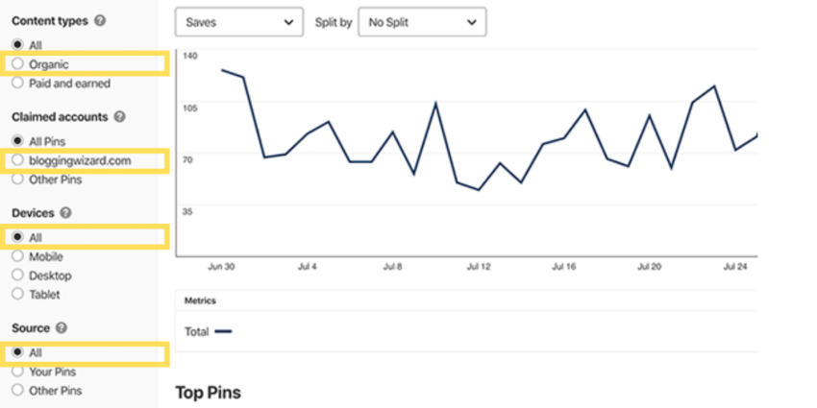Filter devices by Tablet

[x=17, y=295]
